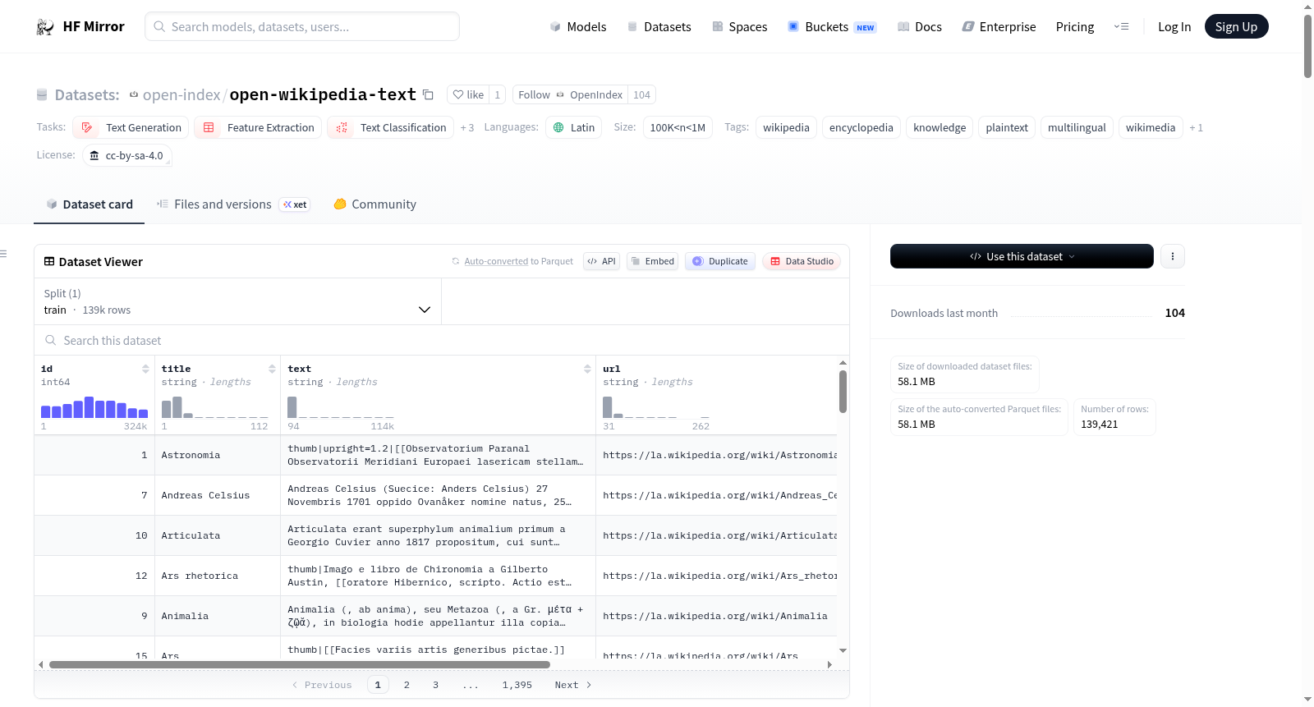1314x707 pixels.
Task: Toggle the left sidebar hamburger icon
Action: click(x=3, y=254)
